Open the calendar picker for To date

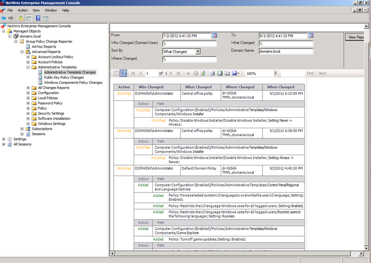tap(311, 36)
